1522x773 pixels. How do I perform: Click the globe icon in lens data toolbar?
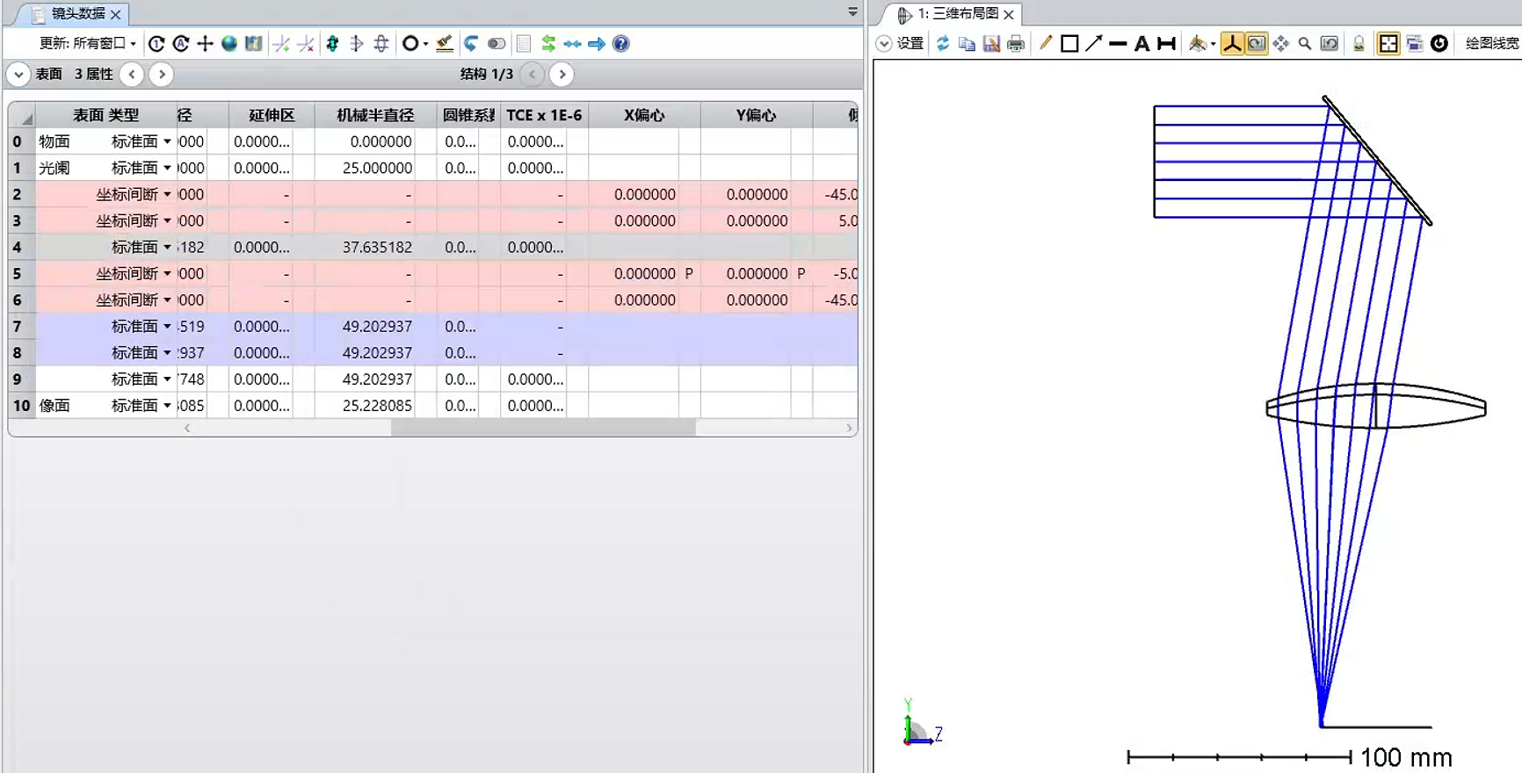[x=229, y=44]
